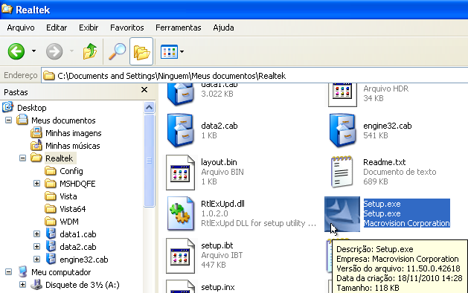Select the Setup.exe installer icon
The height and width of the screenshot is (293, 468).
pos(342,214)
